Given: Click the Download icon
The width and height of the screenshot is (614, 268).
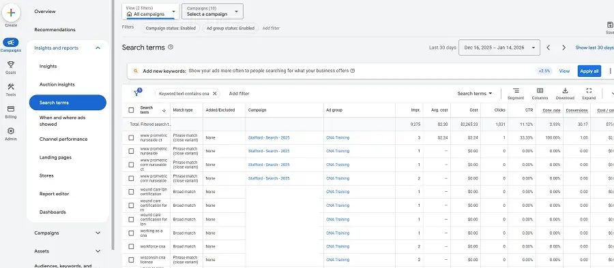Looking at the screenshot, I should [x=565, y=90].
